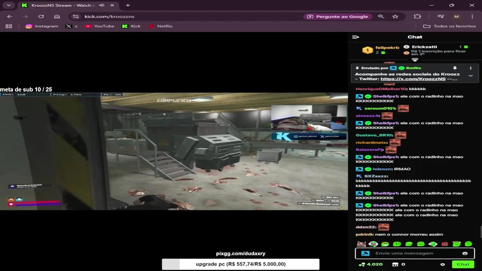Open the Netflix bookmark

pyautogui.click(x=160, y=26)
